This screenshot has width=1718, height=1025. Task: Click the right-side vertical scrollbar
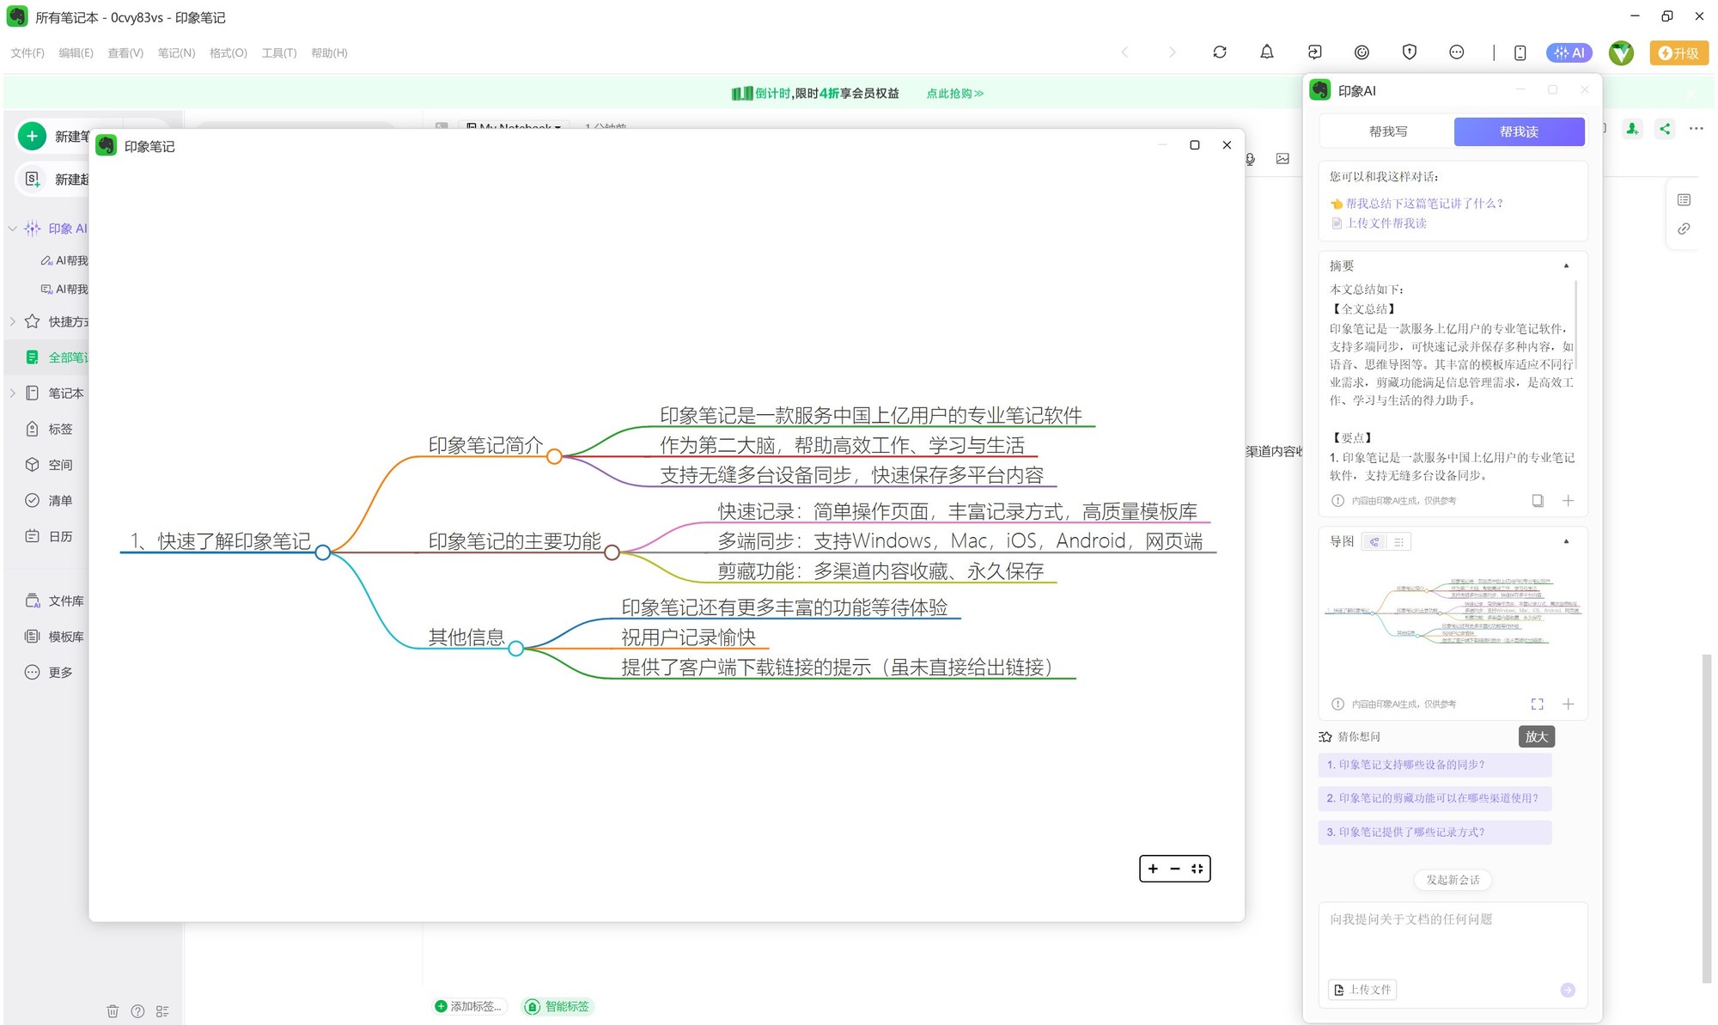(1707, 816)
